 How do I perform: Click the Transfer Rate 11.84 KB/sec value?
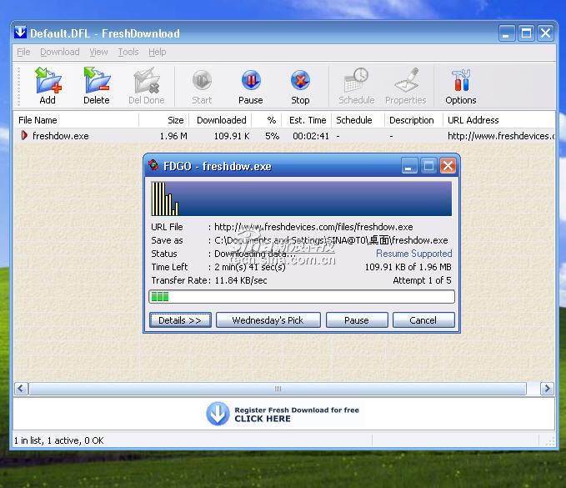tap(241, 280)
